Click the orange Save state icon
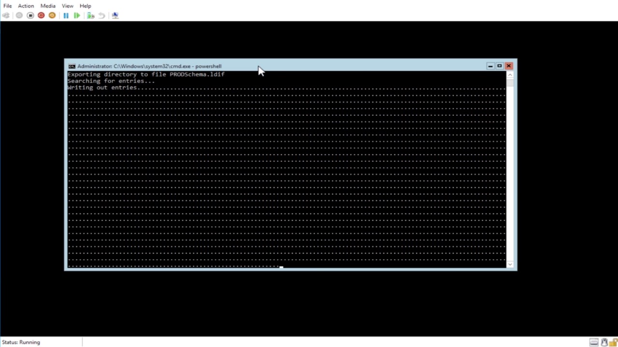 (x=52, y=15)
